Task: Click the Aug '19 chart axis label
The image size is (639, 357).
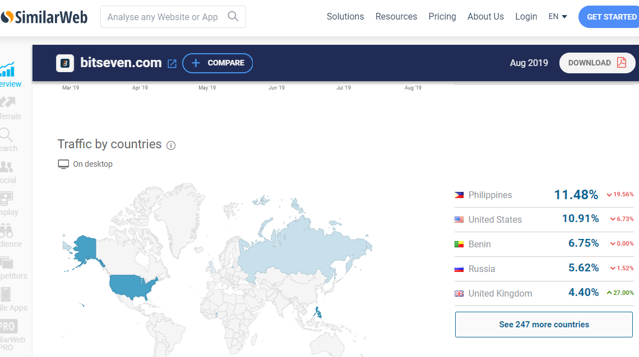Action: pyautogui.click(x=413, y=88)
